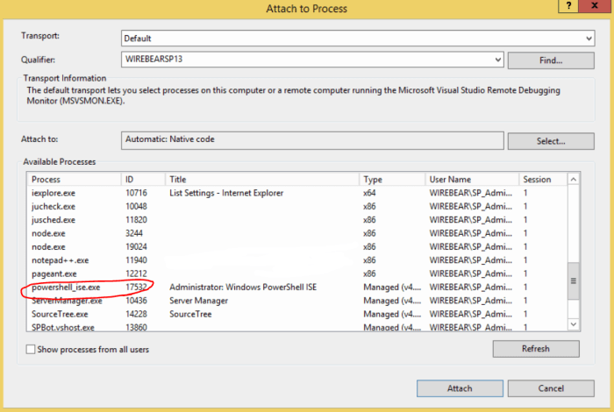The image size is (614, 412).
Task: Select the SourceTree.exe process
Action: 60,314
